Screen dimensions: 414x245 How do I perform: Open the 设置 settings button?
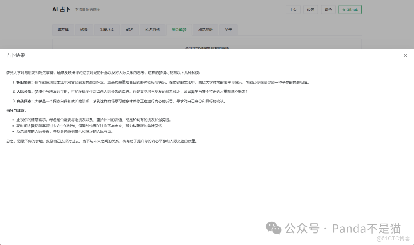coord(310,10)
